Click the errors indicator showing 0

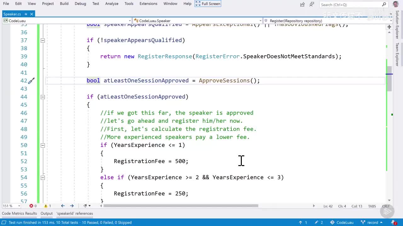coord(33,206)
